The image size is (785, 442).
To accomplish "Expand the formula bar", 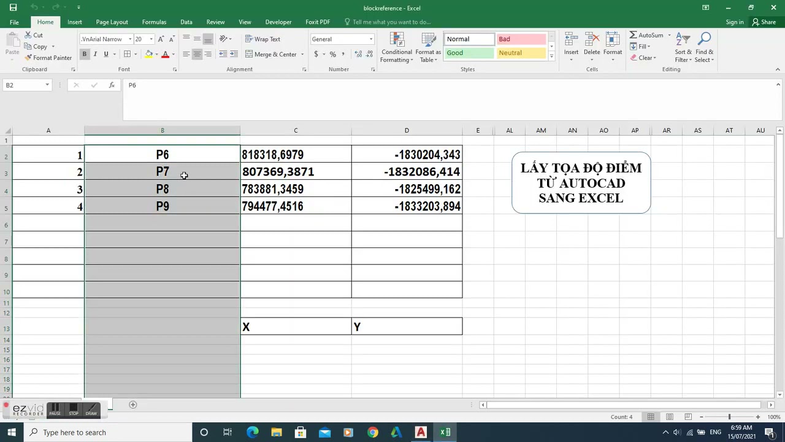I will [778, 85].
